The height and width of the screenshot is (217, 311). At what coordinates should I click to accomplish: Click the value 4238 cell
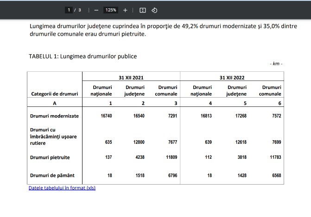pyautogui.click(x=140, y=157)
